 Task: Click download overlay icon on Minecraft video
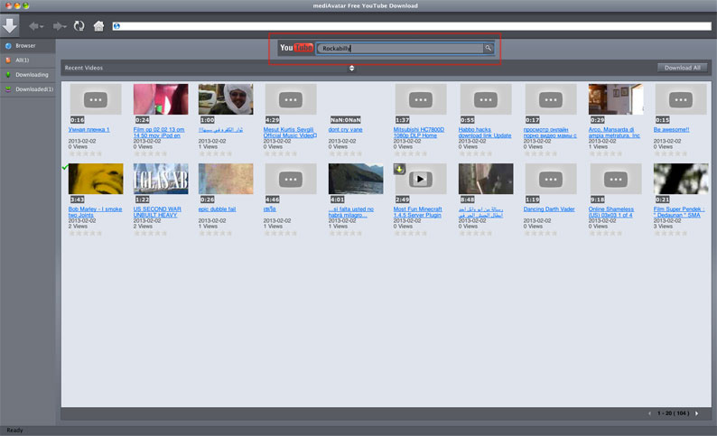click(400, 169)
